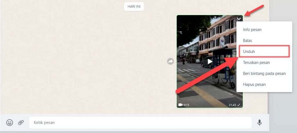
Task: Click "Unduh" to download the video
Action: tap(249, 51)
